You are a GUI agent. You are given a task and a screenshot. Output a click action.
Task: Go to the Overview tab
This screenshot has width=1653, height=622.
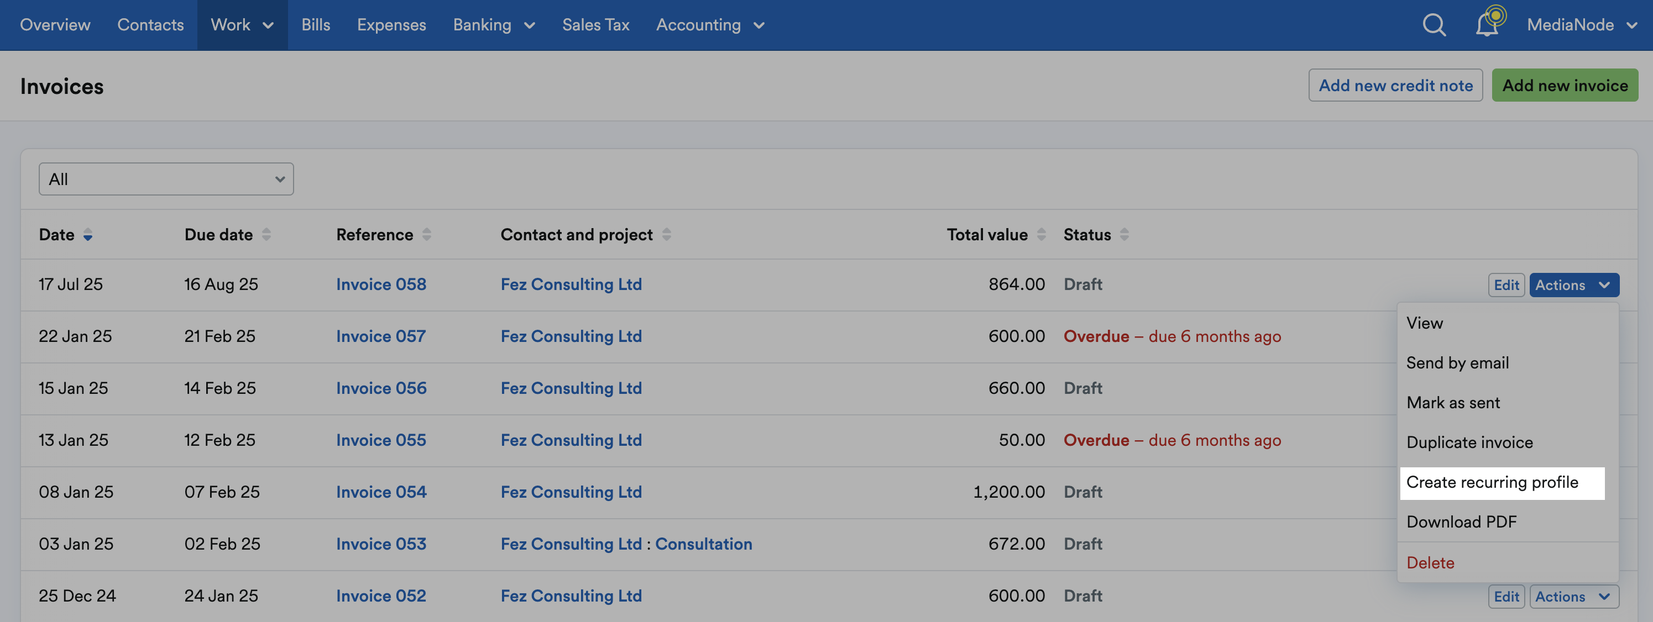(x=55, y=25)
